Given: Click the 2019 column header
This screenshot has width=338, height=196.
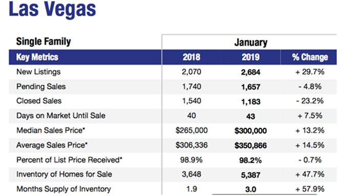Looking at the screenshot, I should tap(250, 57).
